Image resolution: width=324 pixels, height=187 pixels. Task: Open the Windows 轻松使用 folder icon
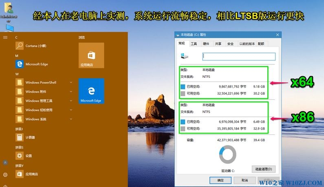click(x=20, y=110)
